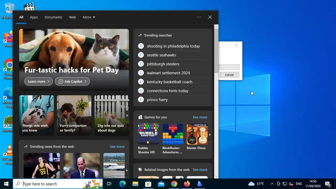Screen dimensions: 336x189
Task: Click See more for Related images
Action: point(200,170)
